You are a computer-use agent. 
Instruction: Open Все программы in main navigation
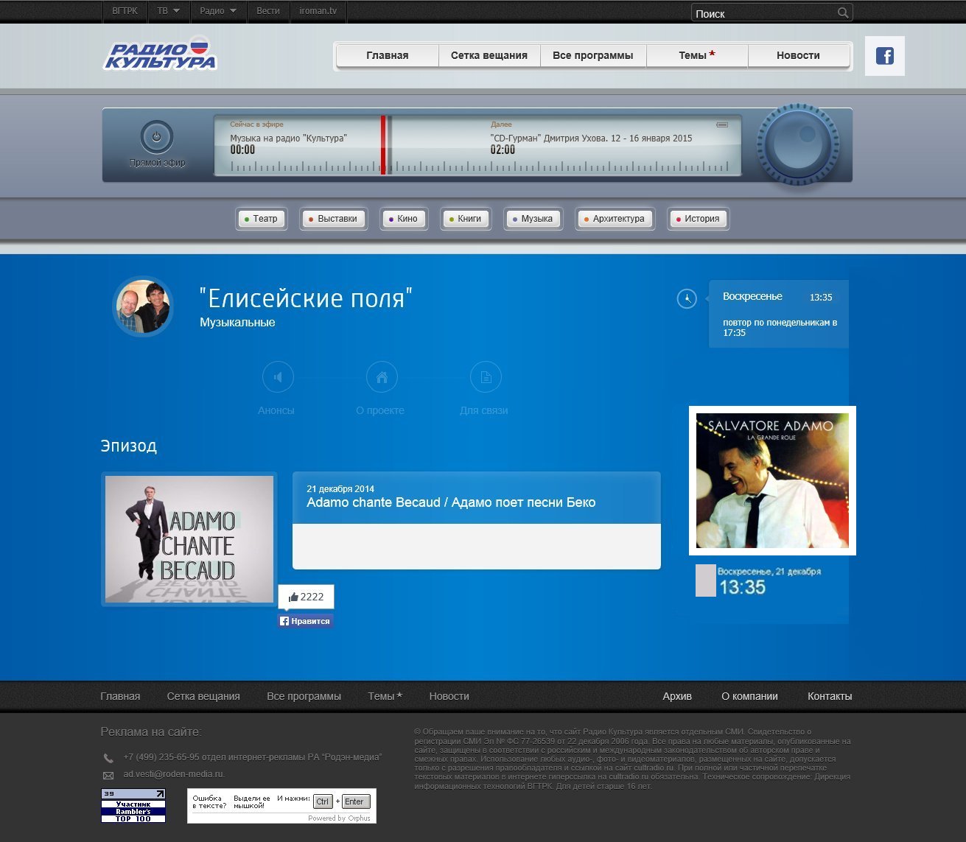pyautogui.click(x=593, y=55)
